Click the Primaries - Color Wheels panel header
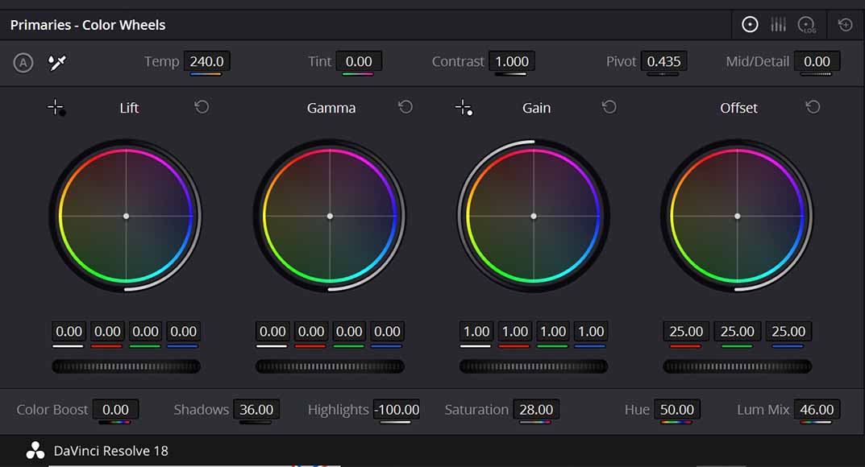Viewport: 865px width, 467px height. [x=87, y=24]
